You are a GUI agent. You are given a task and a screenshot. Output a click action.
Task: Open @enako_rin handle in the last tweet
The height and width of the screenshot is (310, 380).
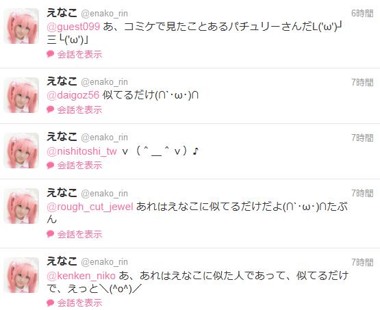pos(104,262)
